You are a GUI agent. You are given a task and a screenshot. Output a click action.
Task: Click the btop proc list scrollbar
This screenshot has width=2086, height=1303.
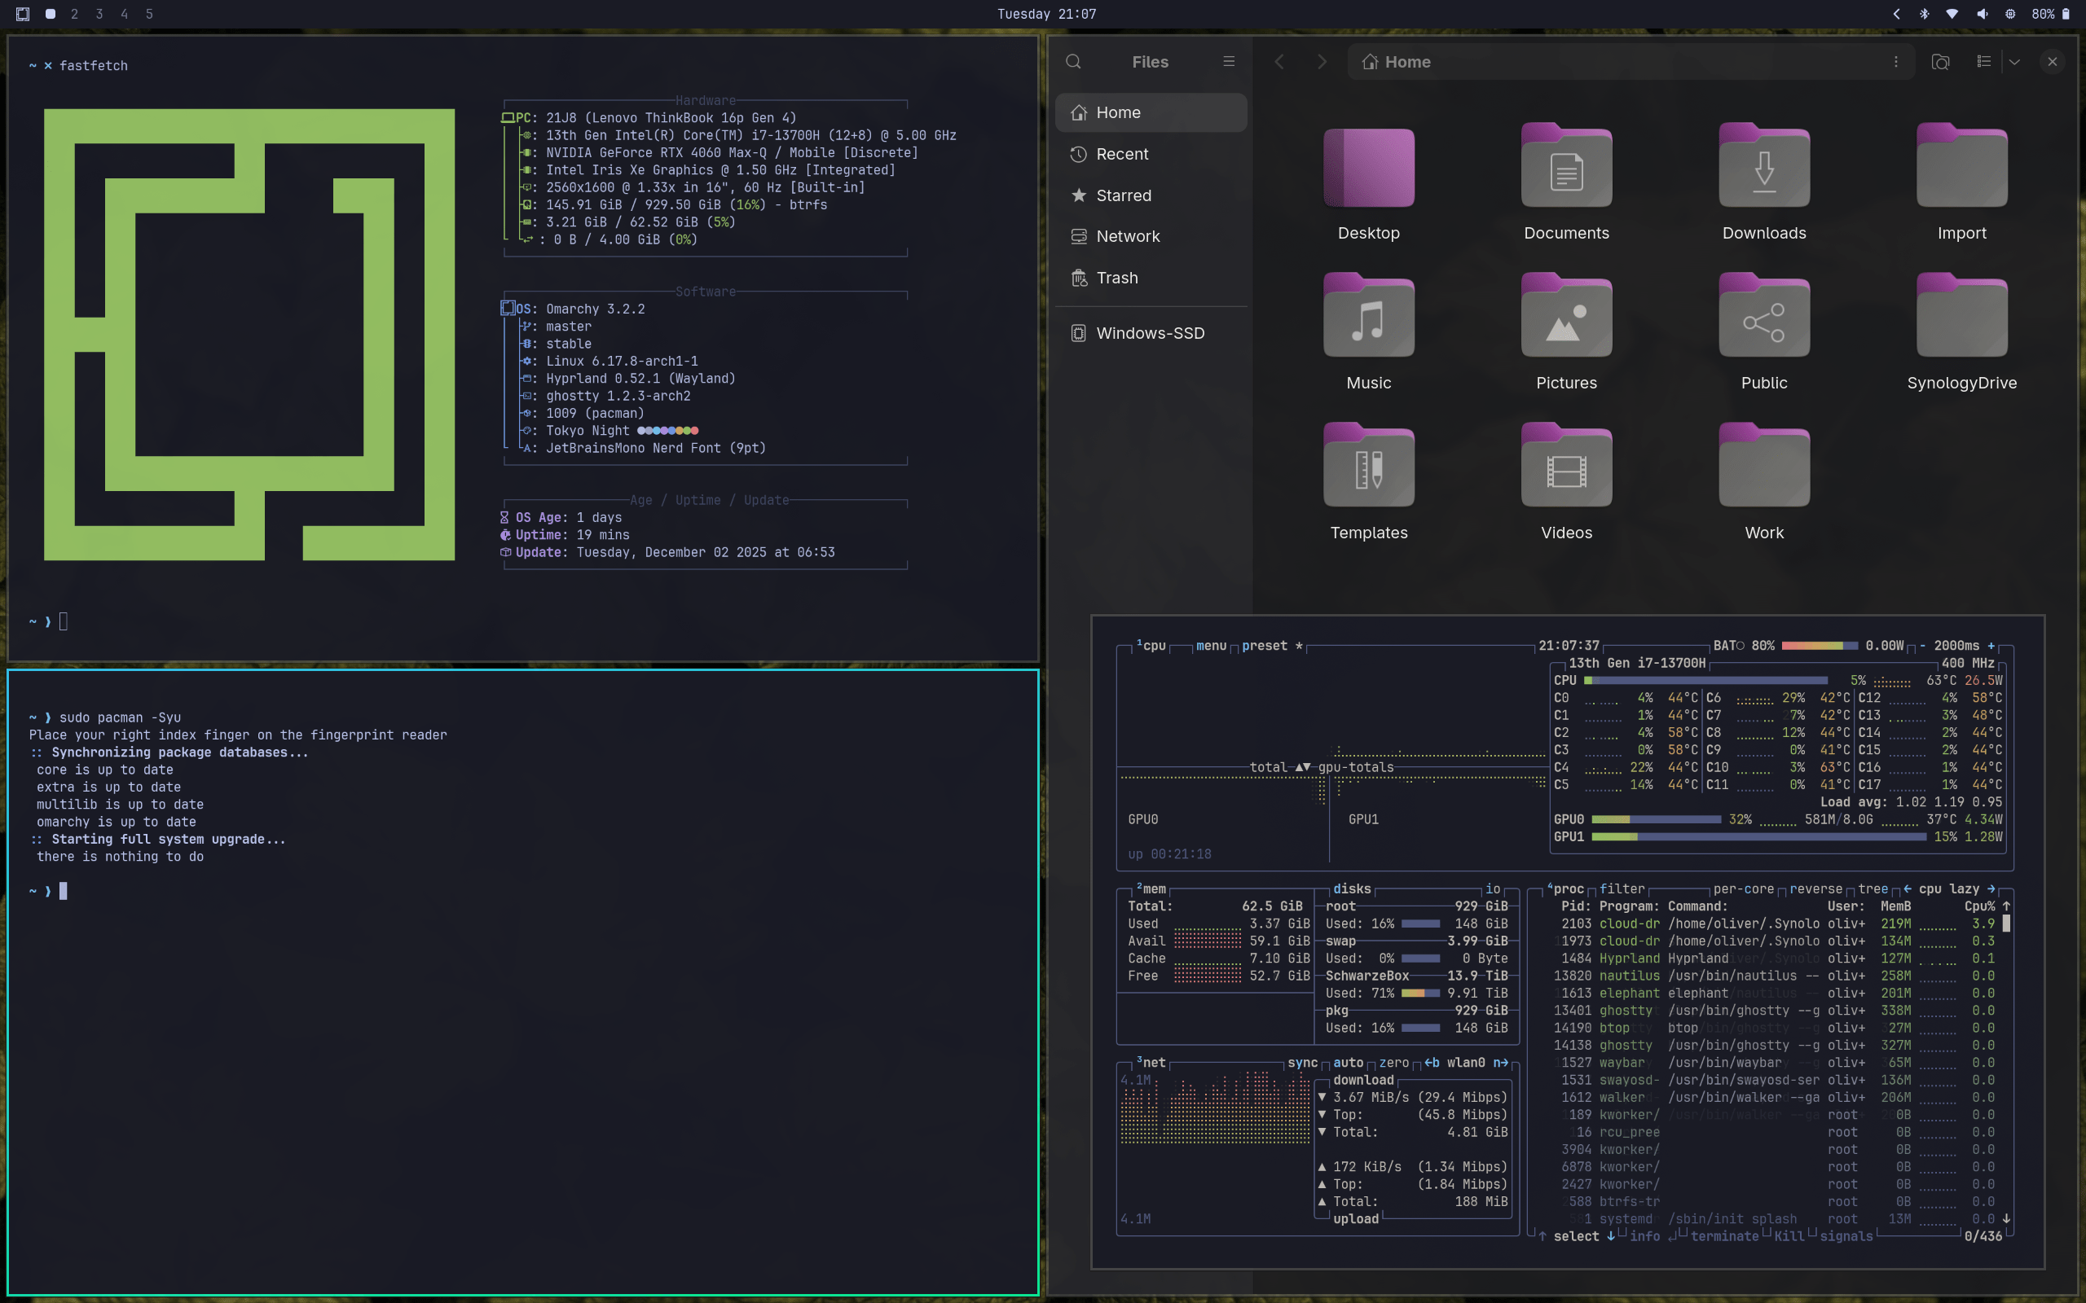pyautogui.click(x=2006, y=923)
